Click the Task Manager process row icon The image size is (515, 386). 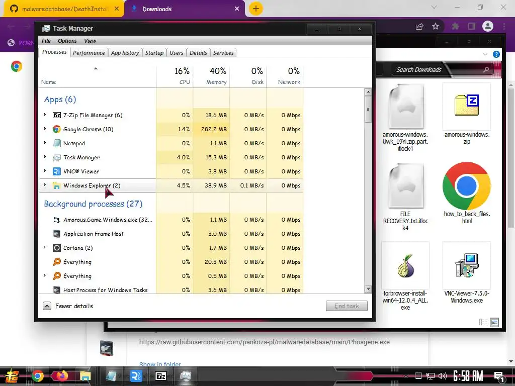point(56,157)
